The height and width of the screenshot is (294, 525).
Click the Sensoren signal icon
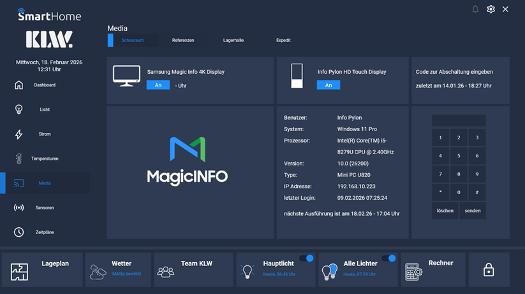[x=18, y=207]
